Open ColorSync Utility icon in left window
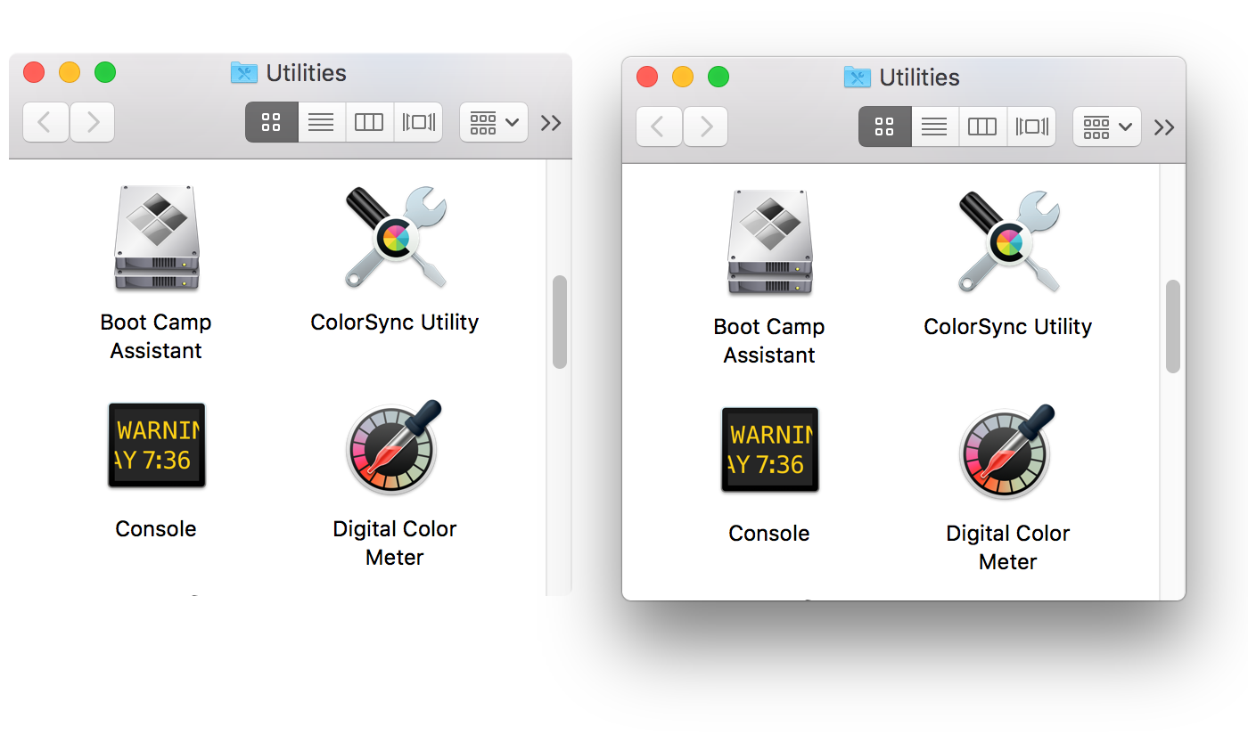This screenshot has width=1248, height=743. (x=395, y=238)
